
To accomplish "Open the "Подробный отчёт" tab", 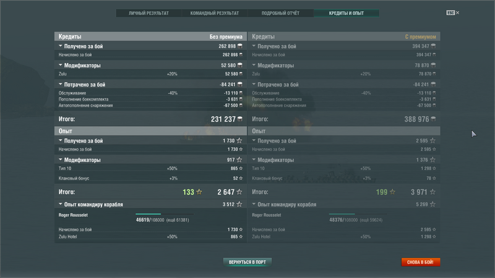I will click(281, 13).
